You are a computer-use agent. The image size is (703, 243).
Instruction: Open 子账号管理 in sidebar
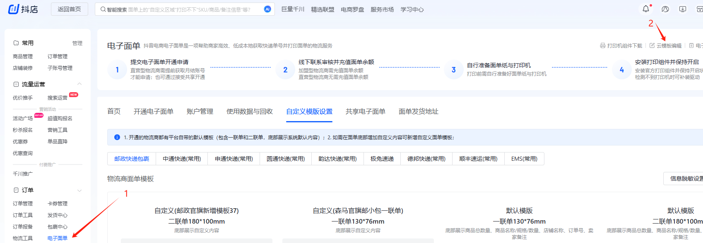60,68
